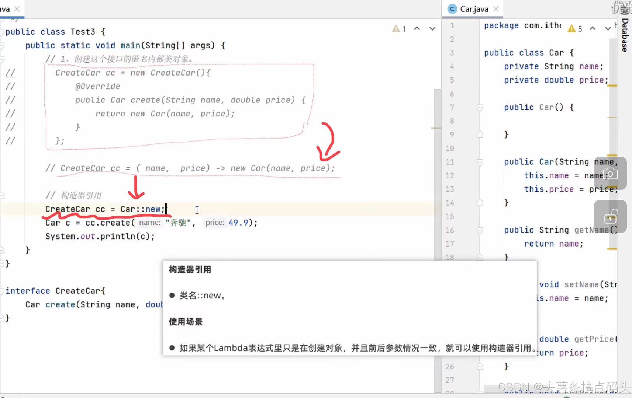Click the 构造器引用 heading in the popup
Image resolution: width=632 pixels, height=398 pixels.
click(190, 270)
